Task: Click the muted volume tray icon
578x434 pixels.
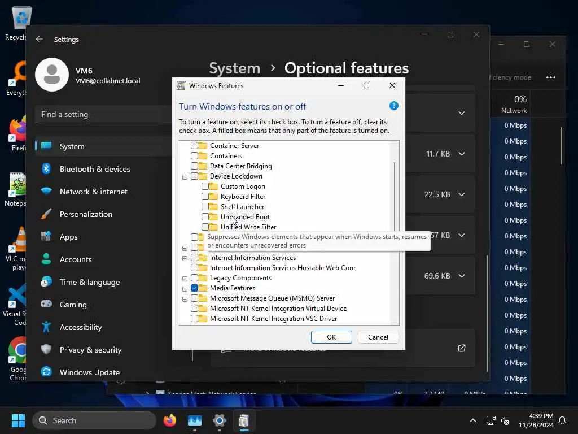Action: (x=505, y=420)
